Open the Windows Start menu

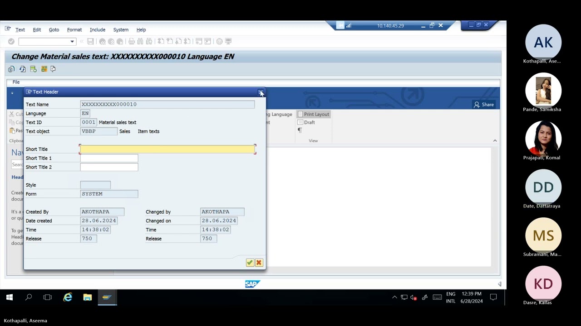(9, 297)
